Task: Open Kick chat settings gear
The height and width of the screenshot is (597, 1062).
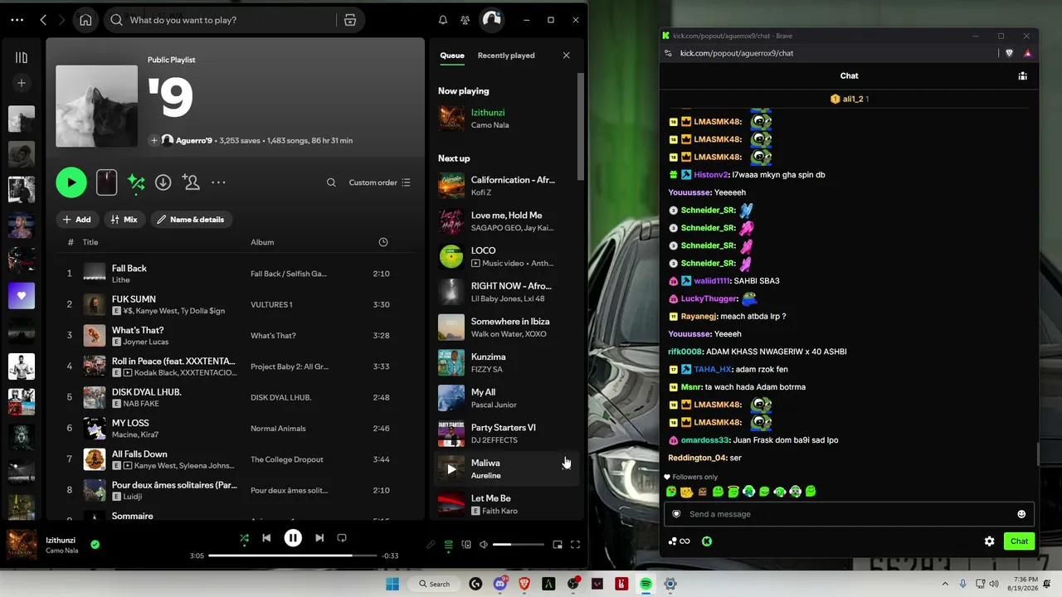Action: pyautogui.click(x=990, y=541)
